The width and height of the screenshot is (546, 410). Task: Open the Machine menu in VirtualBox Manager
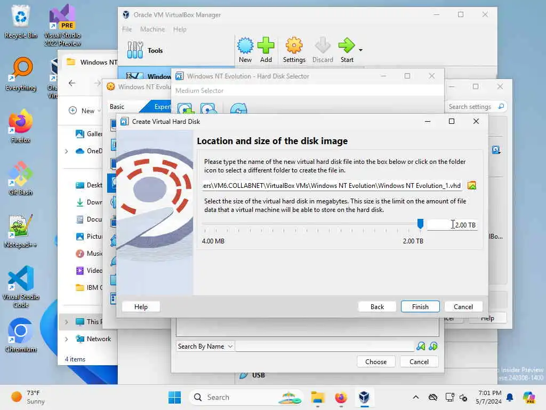tap(152, 29)
